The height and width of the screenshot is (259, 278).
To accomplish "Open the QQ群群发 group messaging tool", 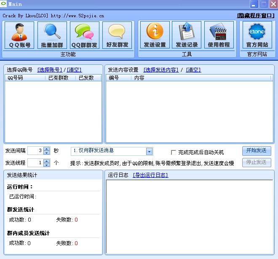I will point(85,35).
